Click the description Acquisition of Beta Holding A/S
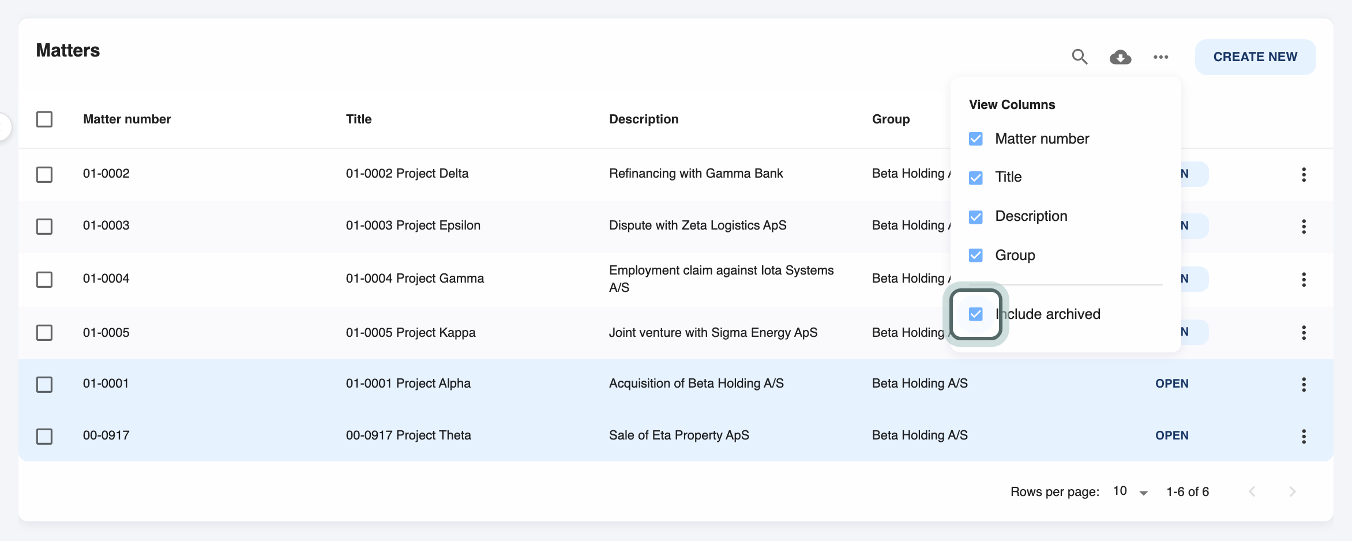This screenshot has width=1352, height=541. click(x=696, y=384)
